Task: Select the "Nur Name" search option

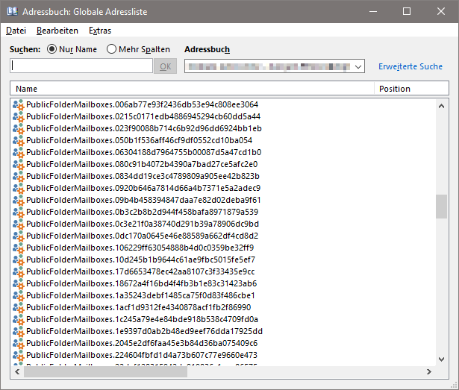Action: (52, 49)
